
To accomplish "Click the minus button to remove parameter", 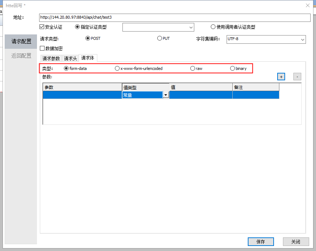I will pyautogui.click(x=297, y=76).
